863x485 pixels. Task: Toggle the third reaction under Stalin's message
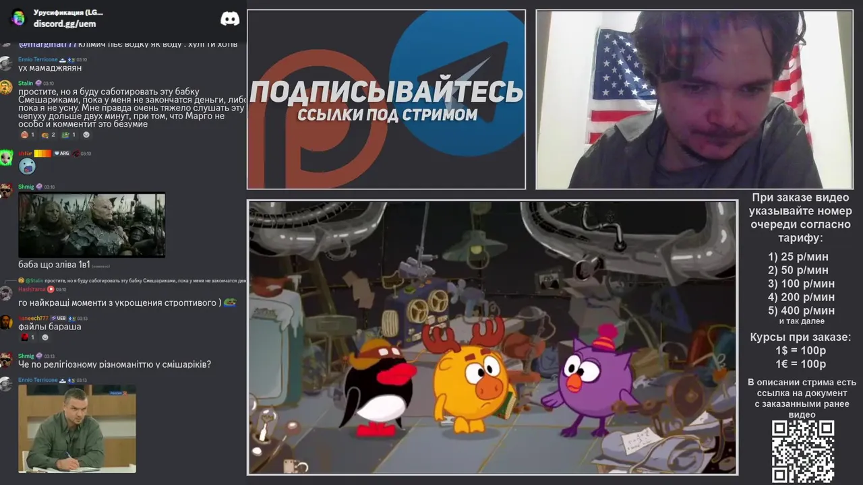68,135
